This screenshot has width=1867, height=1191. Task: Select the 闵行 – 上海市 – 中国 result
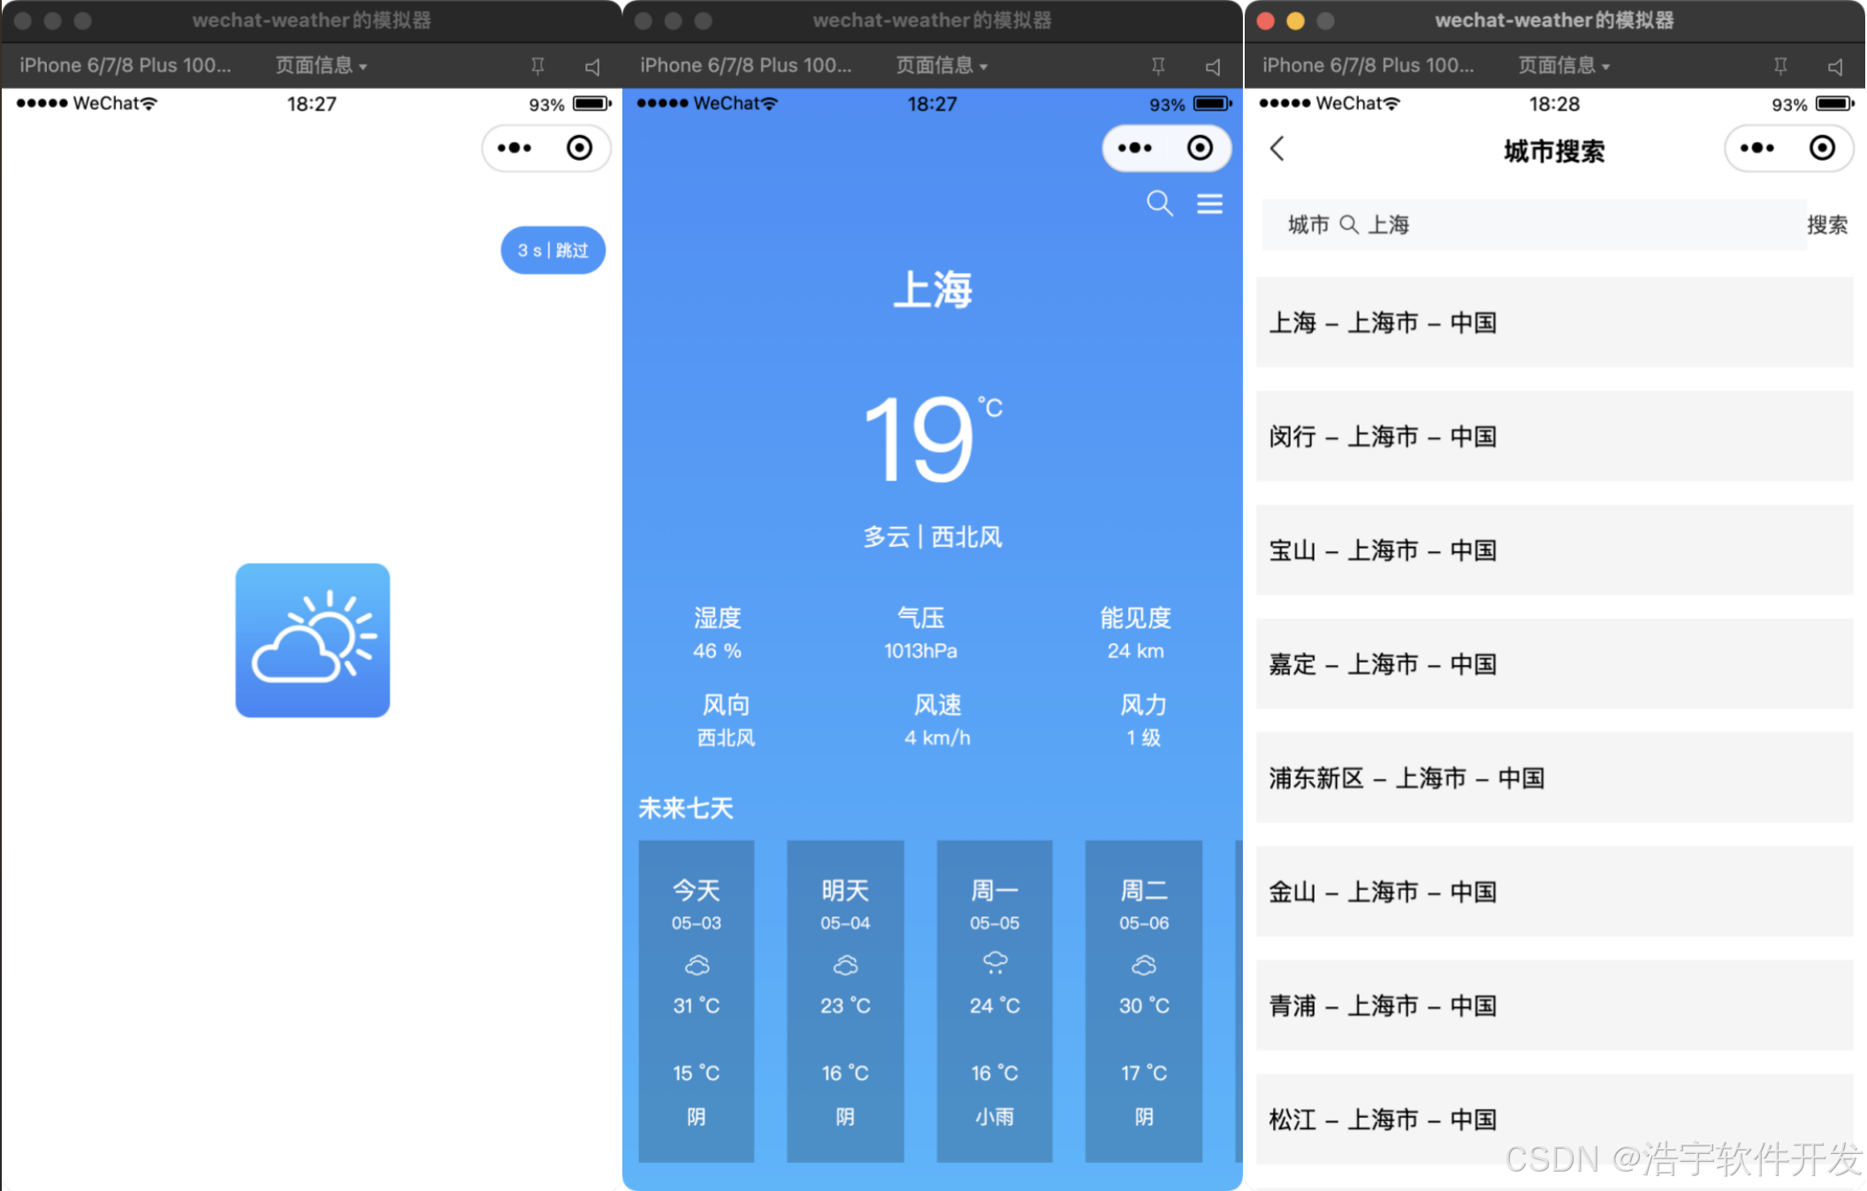click(x=1554, y=436)
